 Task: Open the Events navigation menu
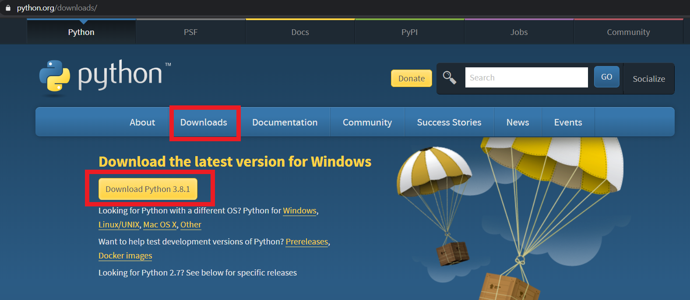point(568,122)
